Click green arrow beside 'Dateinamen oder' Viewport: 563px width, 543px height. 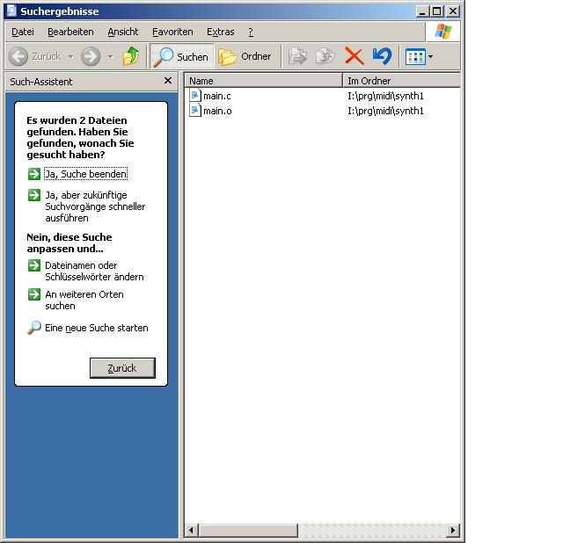pos(34,265)
